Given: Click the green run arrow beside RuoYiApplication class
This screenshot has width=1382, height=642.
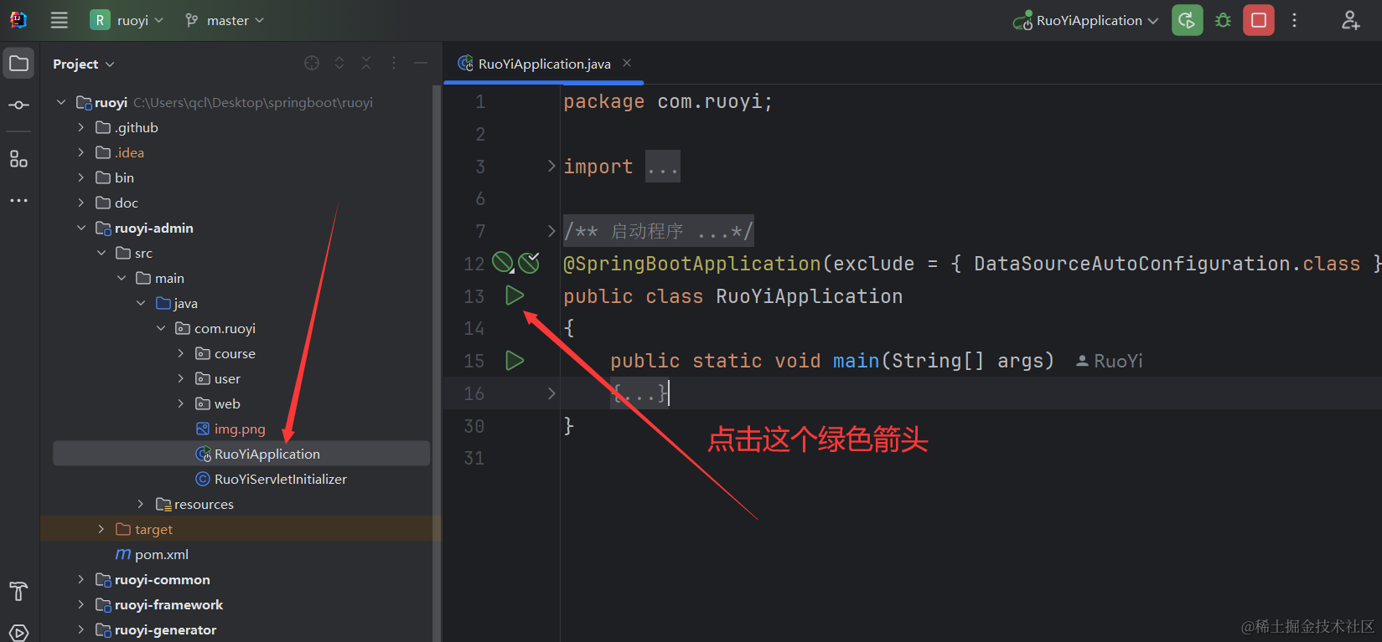Looking at the screenshot, I should click(x=515, y=295).
